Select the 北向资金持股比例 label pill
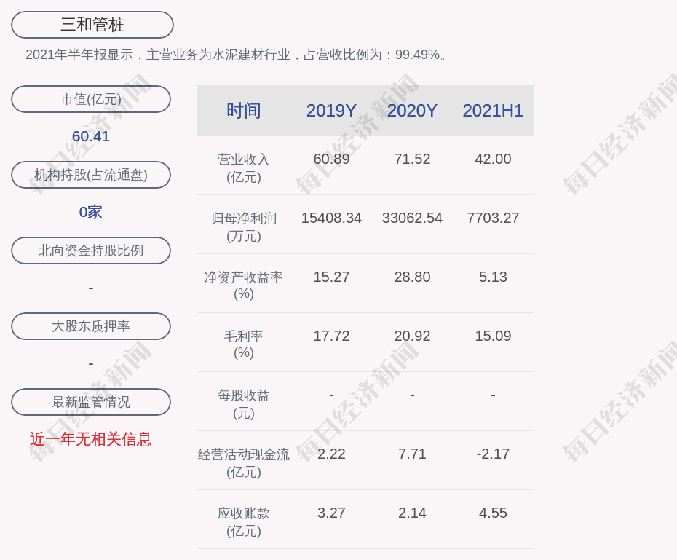The width and height of the screenshot is (677, 560). pos(91,251)
